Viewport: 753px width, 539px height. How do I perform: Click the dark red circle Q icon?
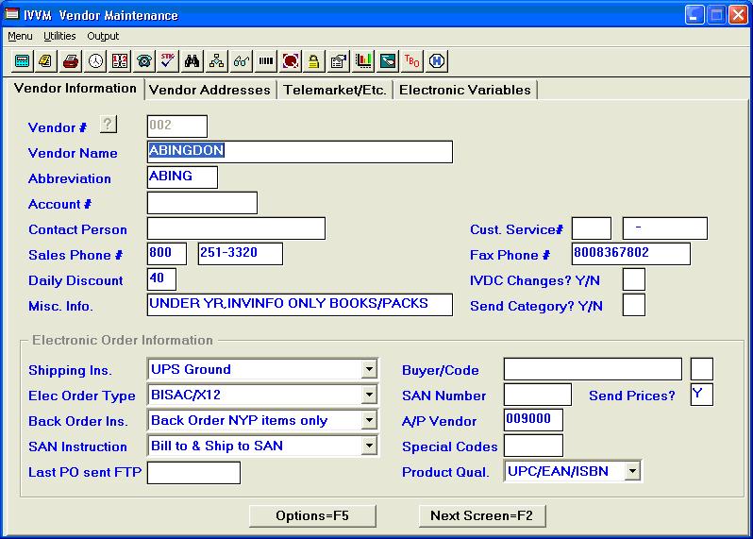pos(290,61)
